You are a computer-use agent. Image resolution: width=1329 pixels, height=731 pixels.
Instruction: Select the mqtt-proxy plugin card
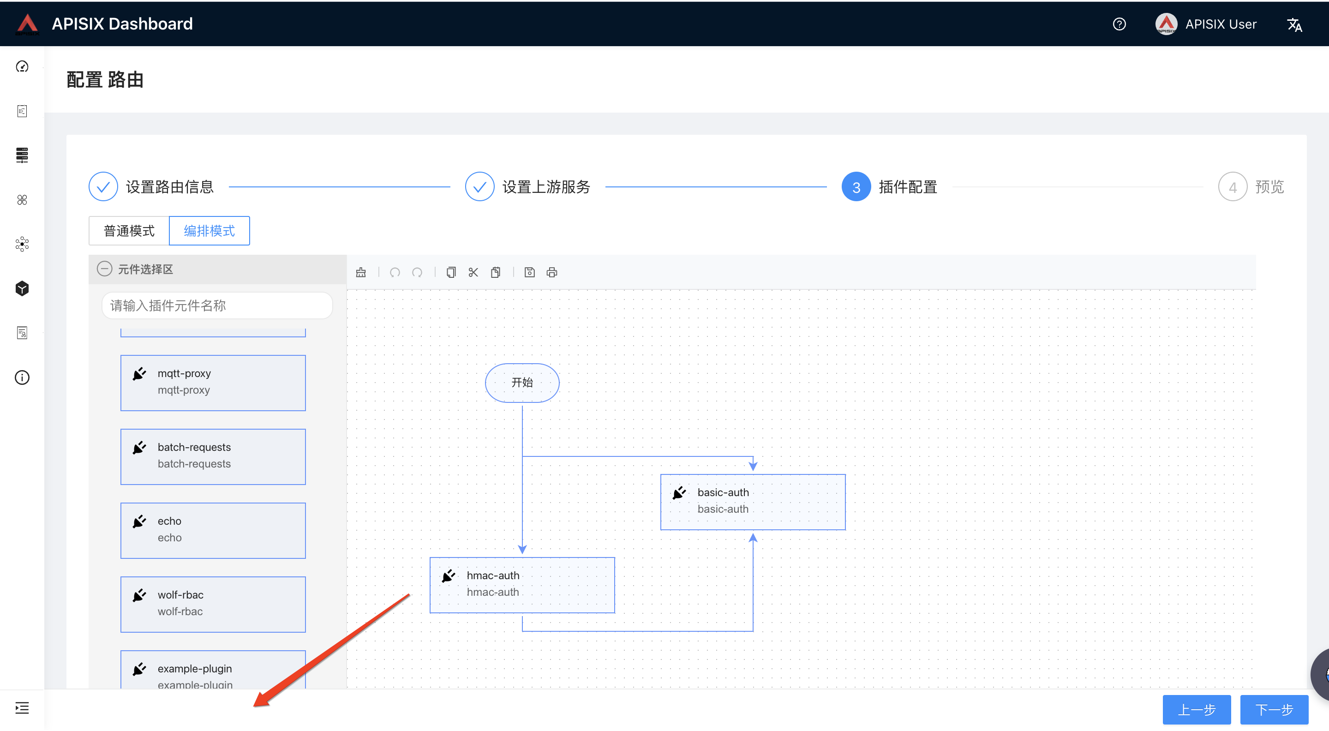point(213,383)
